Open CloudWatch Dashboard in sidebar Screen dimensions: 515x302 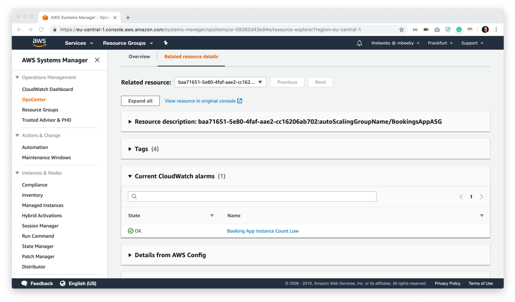pos(47,89)
